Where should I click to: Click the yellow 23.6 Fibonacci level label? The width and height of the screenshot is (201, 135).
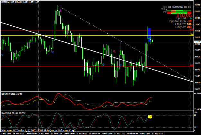(x=192, y=34)
